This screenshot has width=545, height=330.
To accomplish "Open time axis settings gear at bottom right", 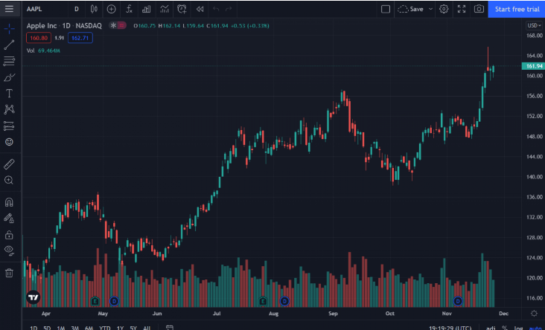I will pyautogui.click(x=534, y=314).
